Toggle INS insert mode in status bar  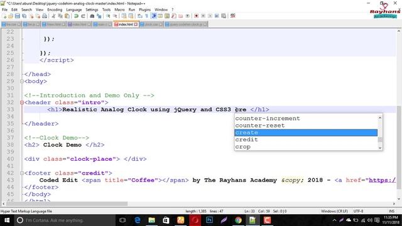pyautogui.click(x=391, y=211)
